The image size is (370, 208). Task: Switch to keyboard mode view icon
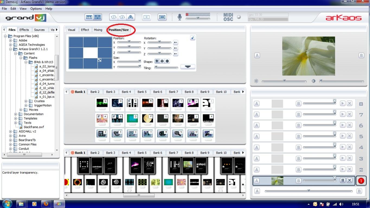click(x=89, y=17)
